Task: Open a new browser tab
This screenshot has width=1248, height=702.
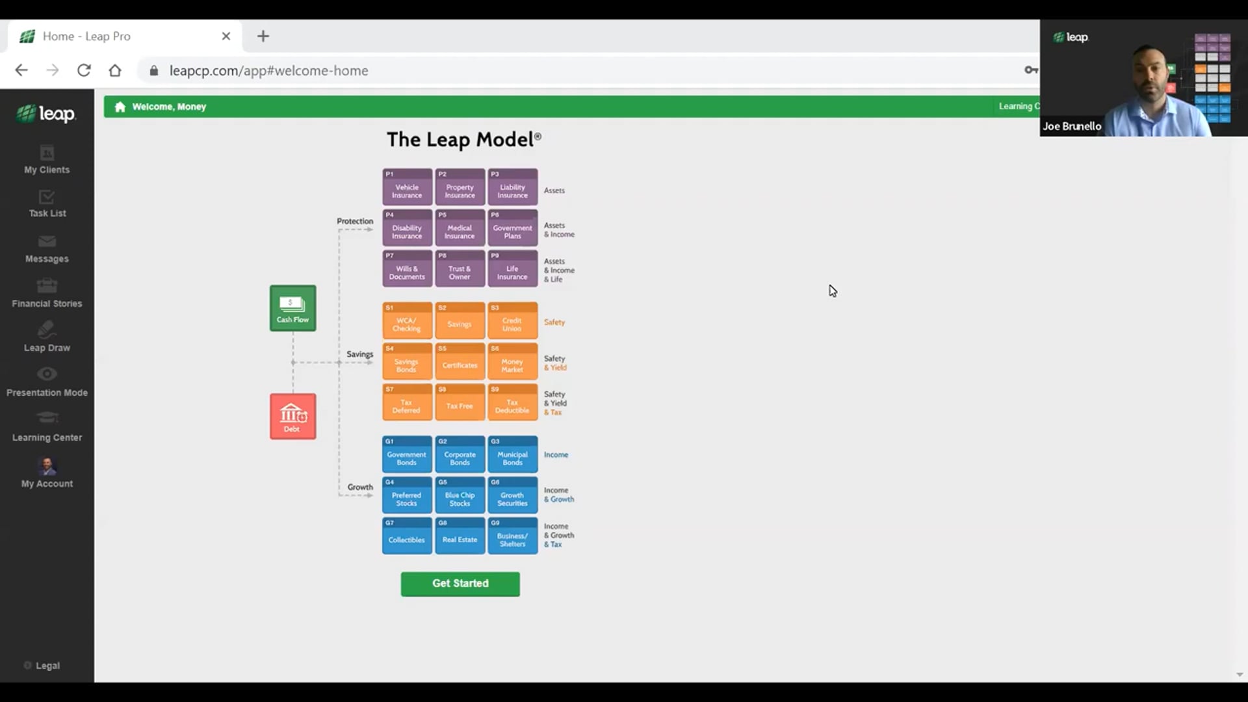Action: (x=263, y=36)
